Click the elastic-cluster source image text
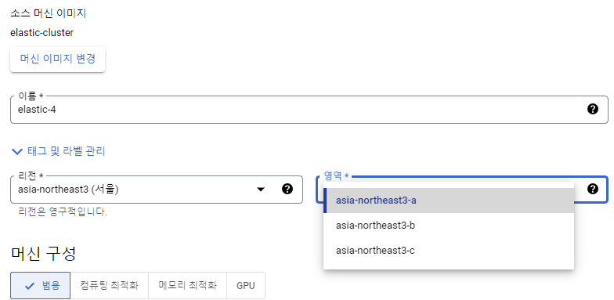Image resolution: width=614 pixels, height=300 pixels. pos(42,33)
